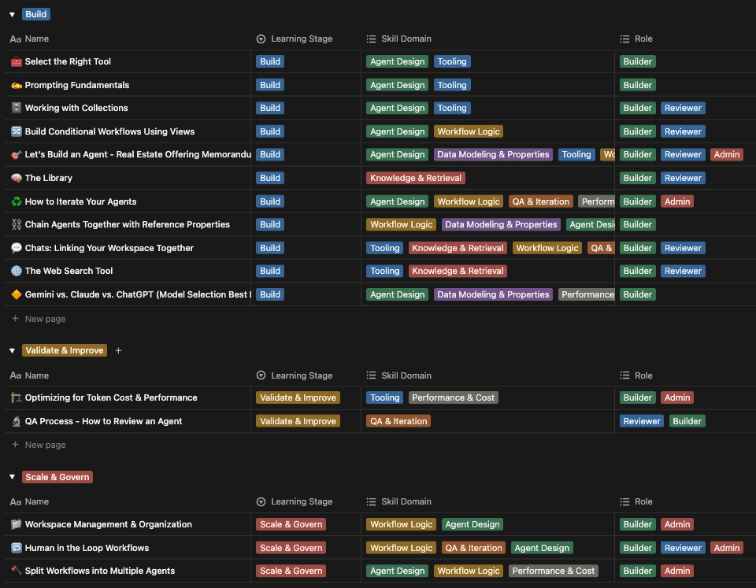
Task: Click Admin tag in Split Workflows into Multiple Agents row
Action: (x=677, y=571)
